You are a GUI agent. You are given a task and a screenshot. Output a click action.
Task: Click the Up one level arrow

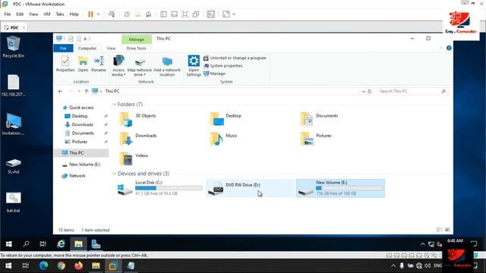click(87, 91)
